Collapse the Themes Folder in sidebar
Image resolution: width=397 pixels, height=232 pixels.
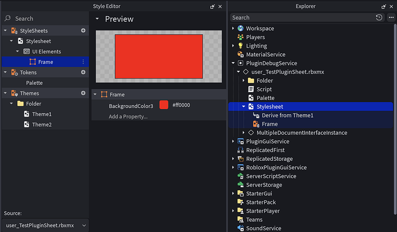pos(13,104)
